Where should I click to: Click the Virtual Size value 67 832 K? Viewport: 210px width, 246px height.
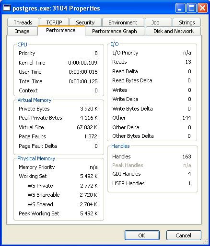click(x=87, y=127)
